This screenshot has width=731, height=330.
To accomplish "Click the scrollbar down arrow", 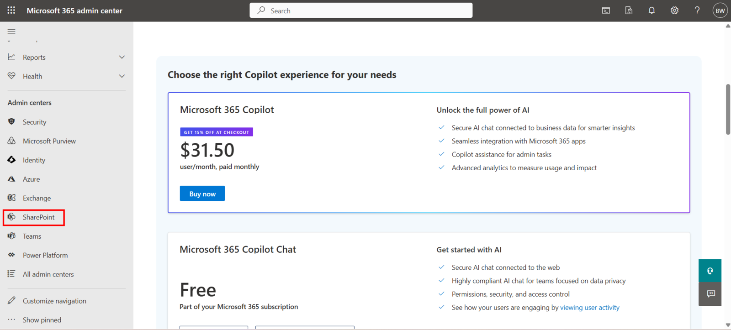I will coord(728,325).
